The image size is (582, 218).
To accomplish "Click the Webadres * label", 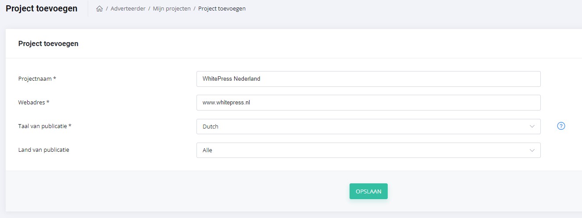I will click(x=34, y=103).
